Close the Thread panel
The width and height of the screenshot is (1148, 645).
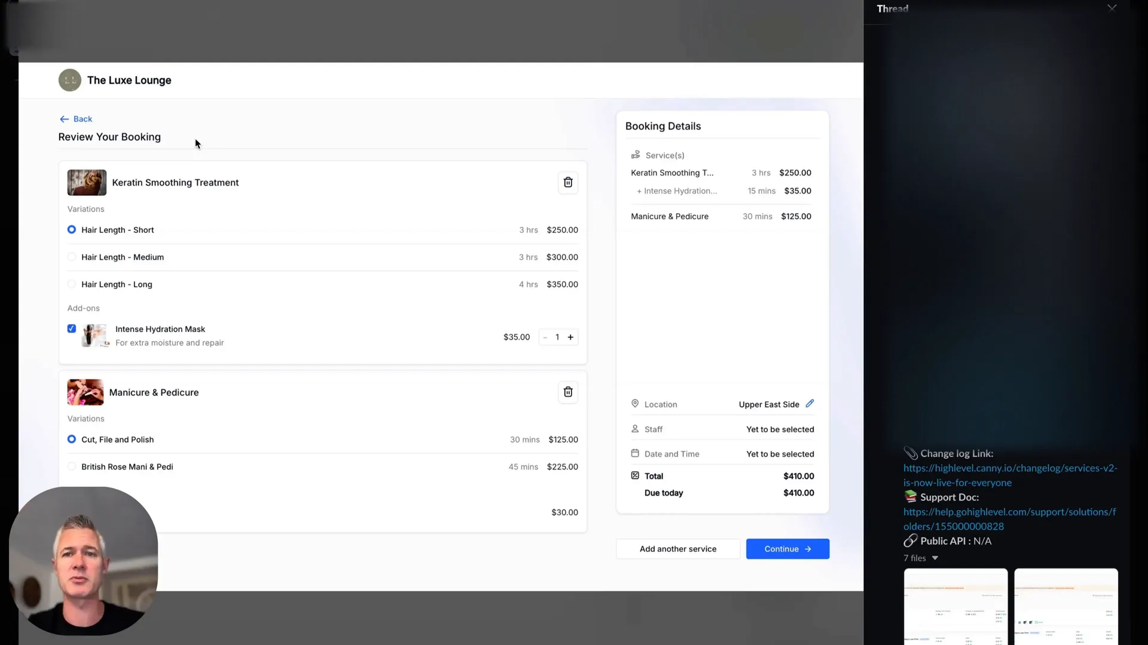[x=1112, y=8]
